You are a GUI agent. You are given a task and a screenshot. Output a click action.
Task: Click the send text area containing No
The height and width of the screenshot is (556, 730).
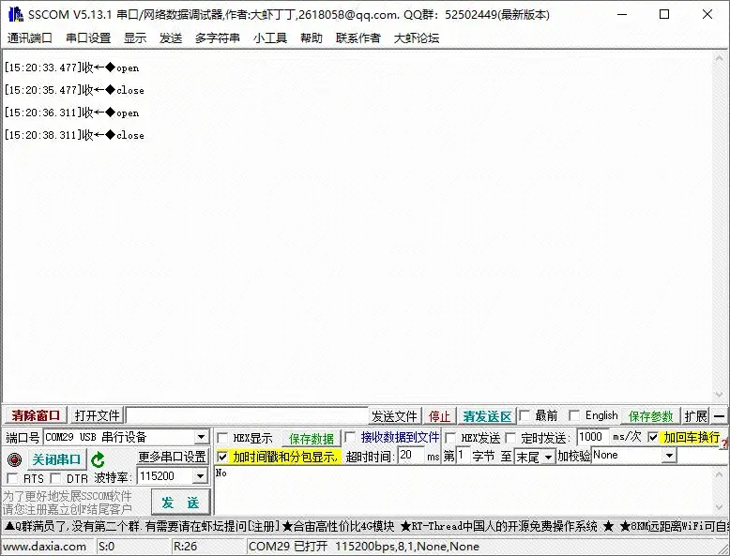464,491
